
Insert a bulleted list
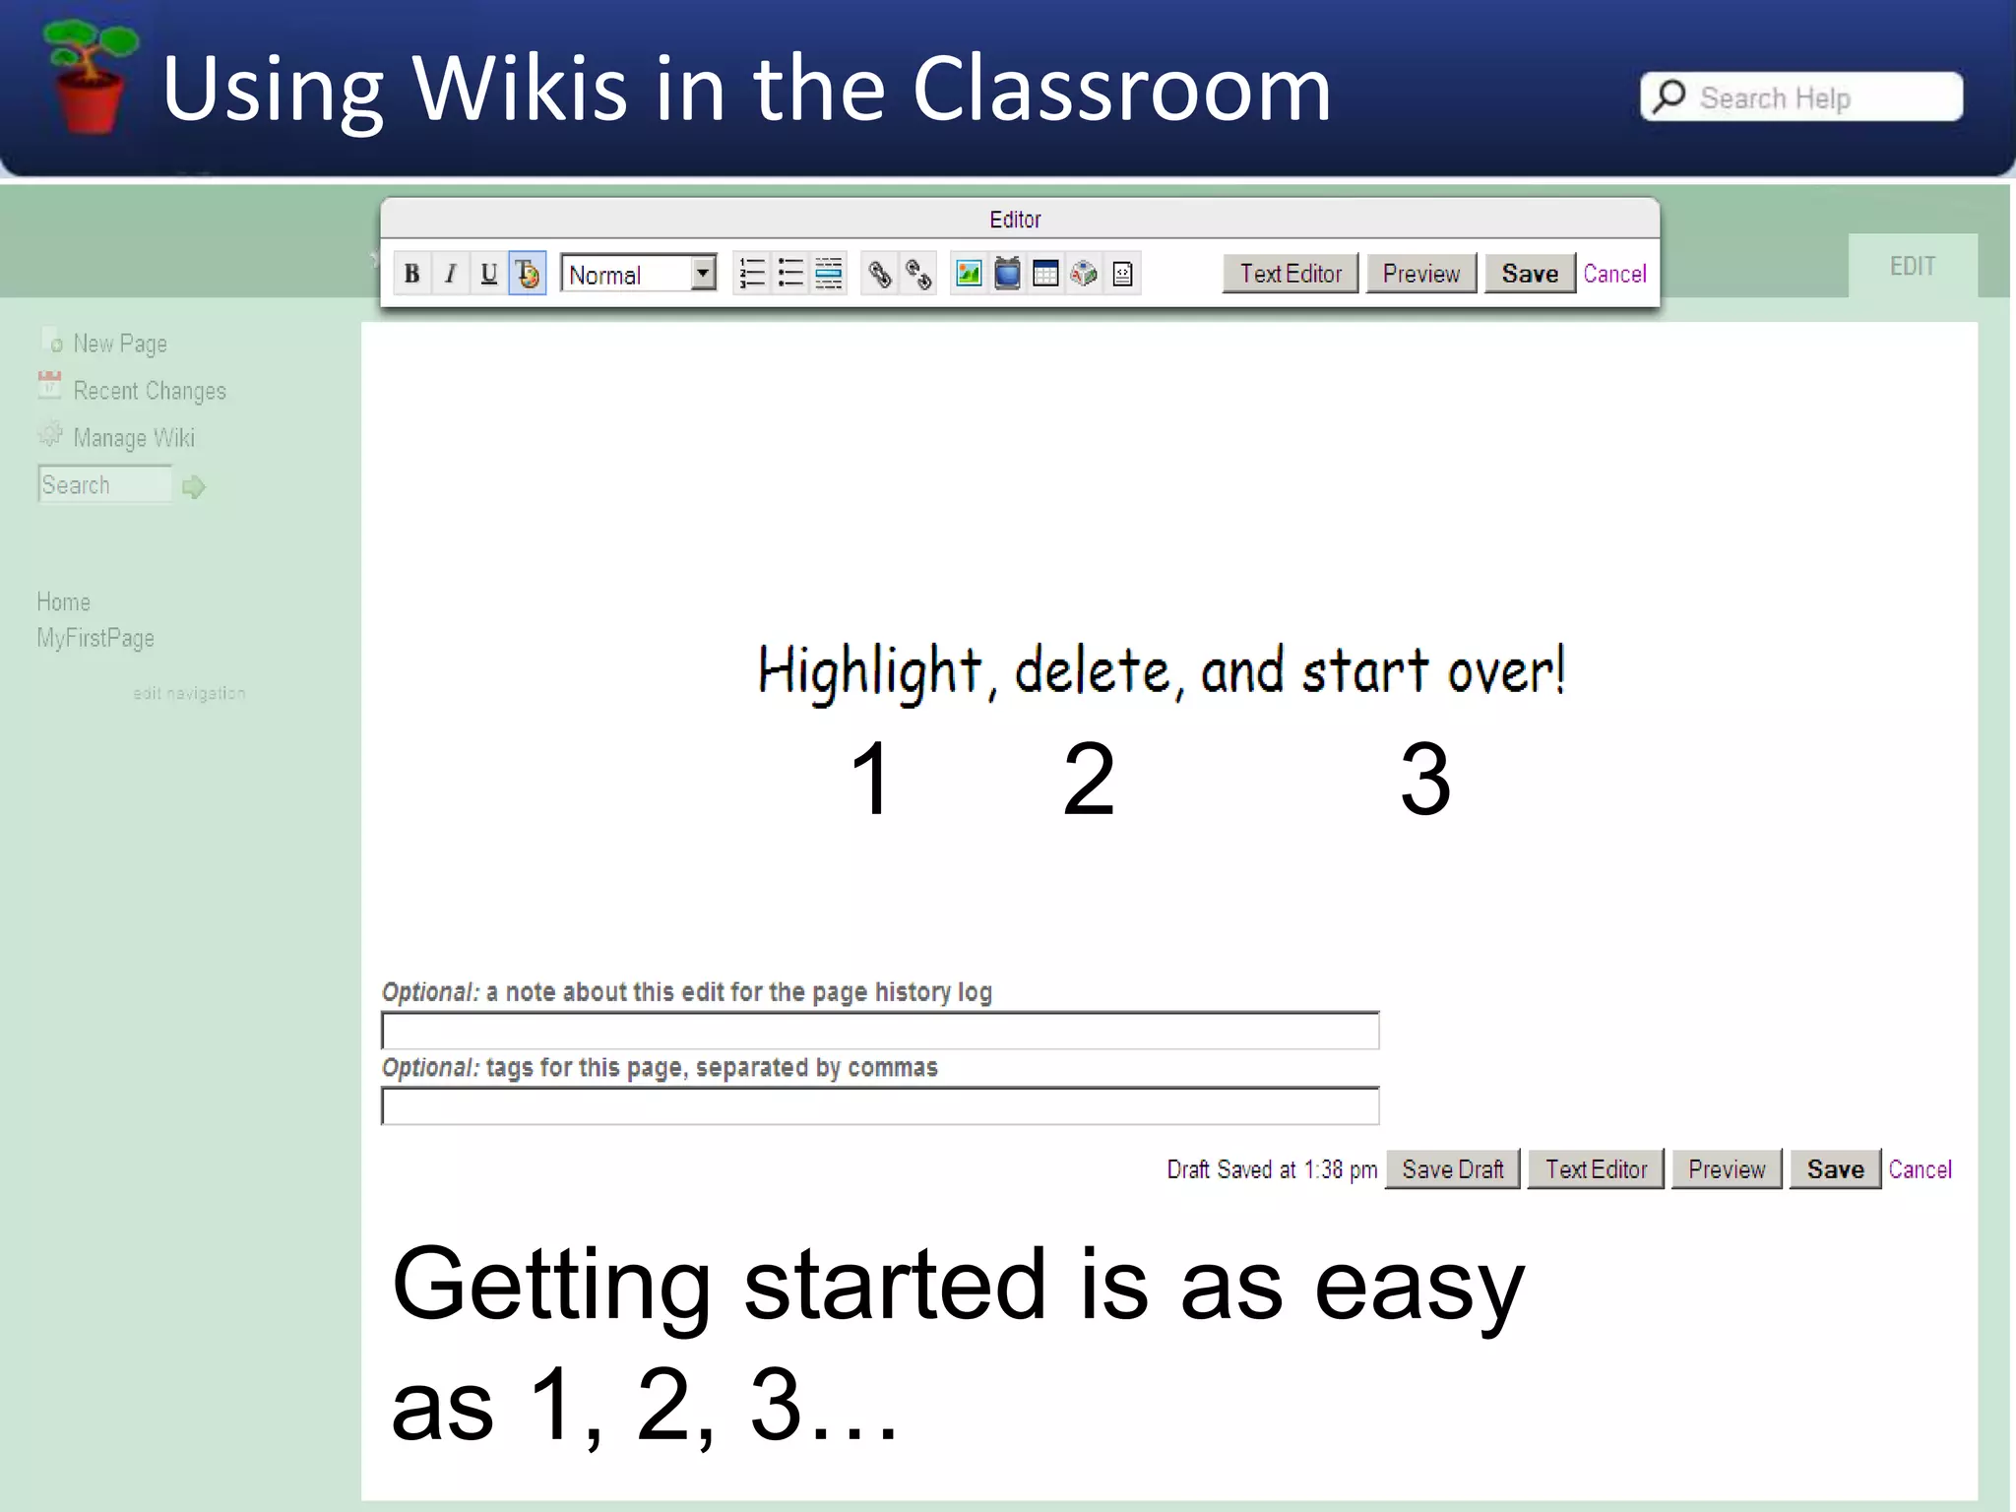789,274
